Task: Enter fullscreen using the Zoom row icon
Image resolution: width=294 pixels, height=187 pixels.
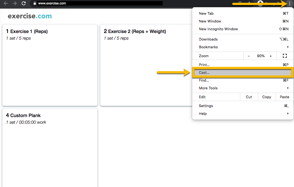Action: pos(285,56)
